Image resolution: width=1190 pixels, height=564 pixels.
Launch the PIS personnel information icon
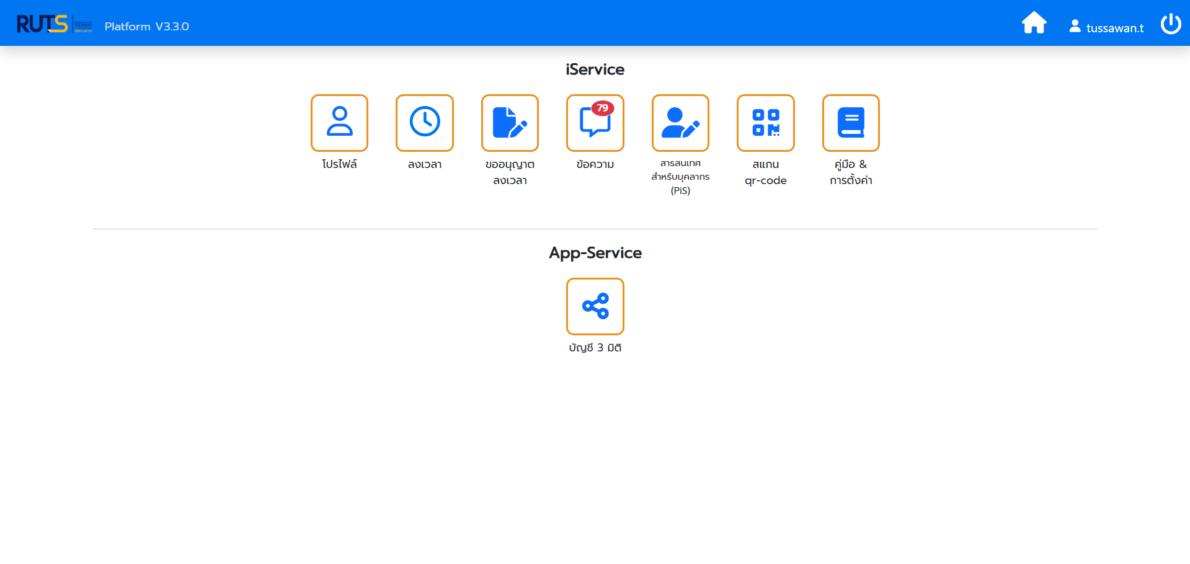[680, 123]
